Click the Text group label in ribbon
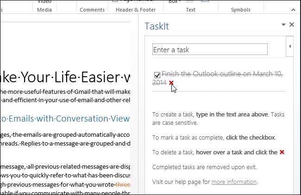This screenshot has height=195, width=301. (190, 10)
